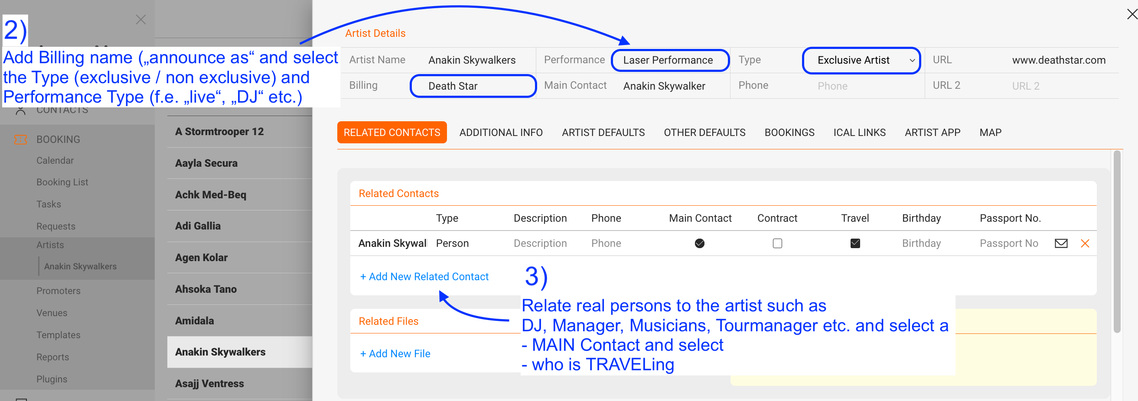Image resolution: width=1138 pixels, height=401 pixels.
Task: Select Achk Med-Beq in artist list
Action: pyautogui.click(x=239, y=194)
